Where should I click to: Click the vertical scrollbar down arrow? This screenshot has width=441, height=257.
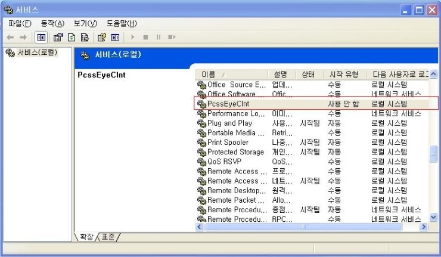tap(433, 217)
